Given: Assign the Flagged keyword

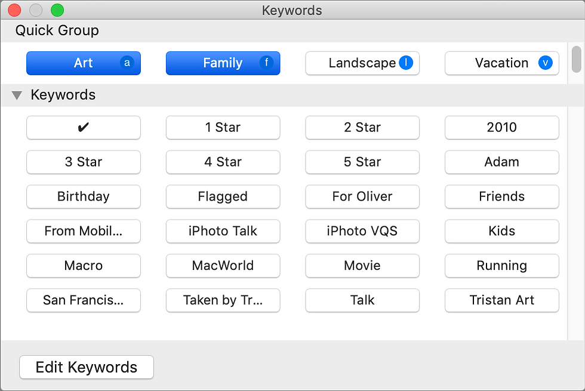Looking at the screenshot, I should tap(223, 196).
